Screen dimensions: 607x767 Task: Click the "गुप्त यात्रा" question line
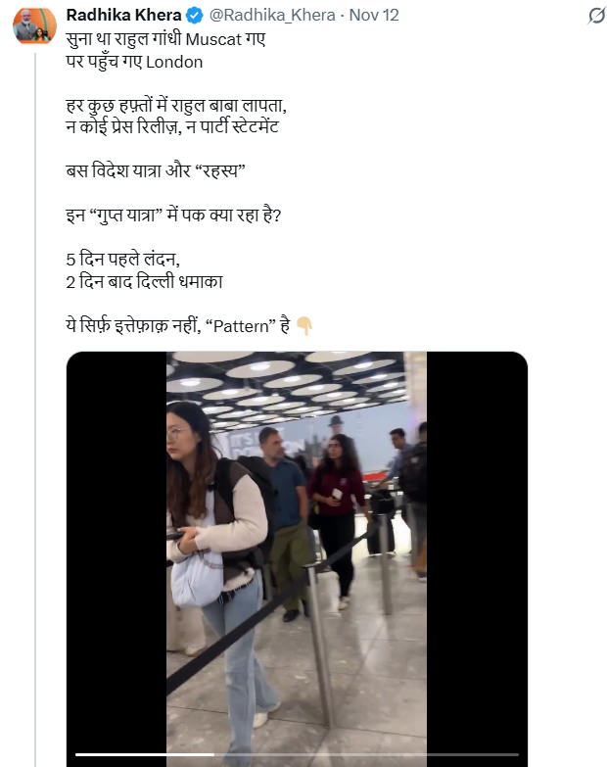[x=173, y=216]
